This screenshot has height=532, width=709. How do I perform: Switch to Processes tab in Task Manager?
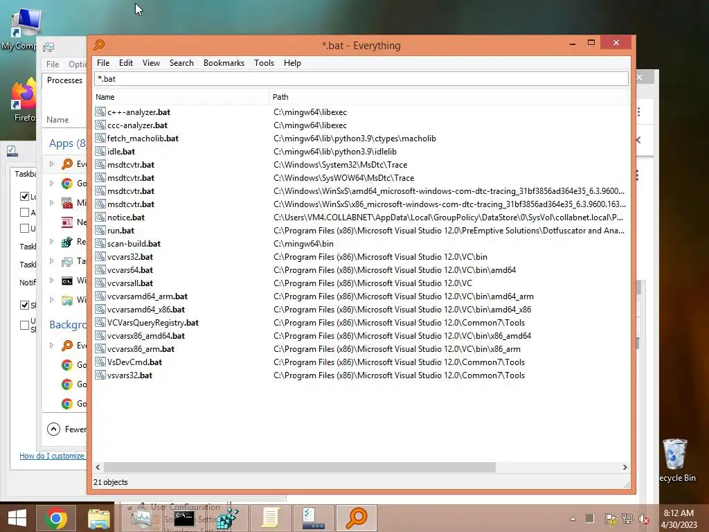[x=64, y=80]
